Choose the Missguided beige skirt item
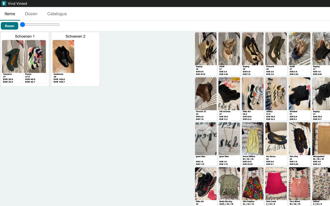This screenshot has height=206, width=330. pyautogui.click(x=321, y=144)
